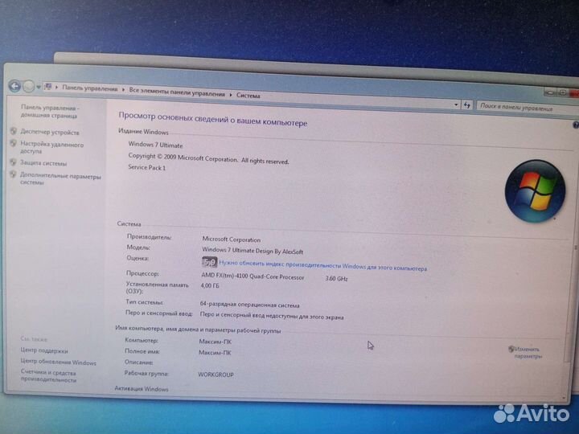Click the control panel icon in address bar
Screen dimensions: 579x434
click(50, 88)
